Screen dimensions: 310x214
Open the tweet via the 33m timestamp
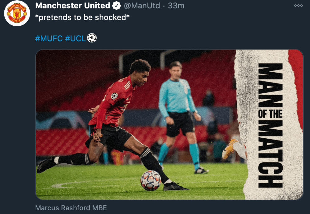[176, 6]
